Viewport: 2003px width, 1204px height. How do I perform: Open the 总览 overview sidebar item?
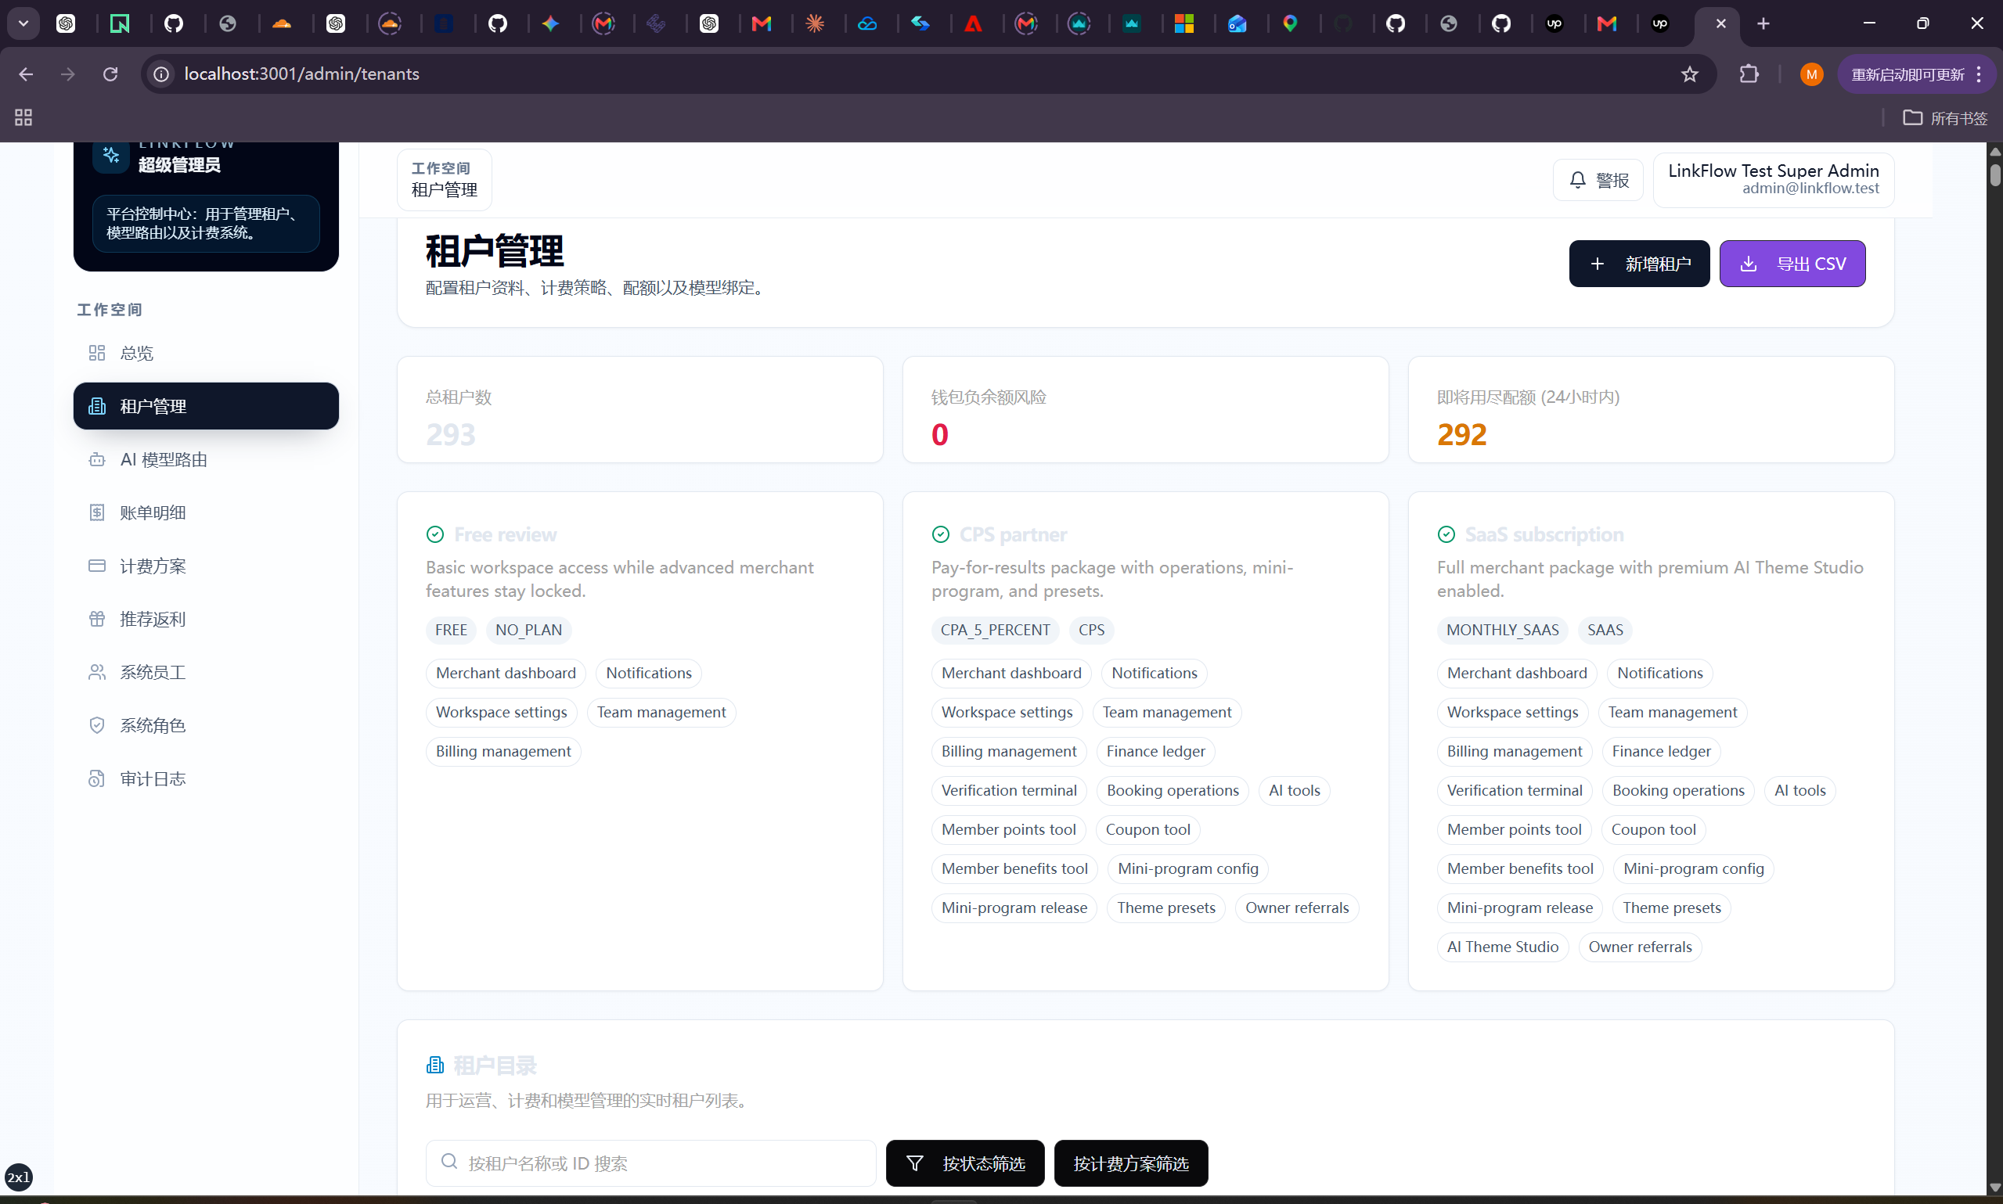click(205, 353)
